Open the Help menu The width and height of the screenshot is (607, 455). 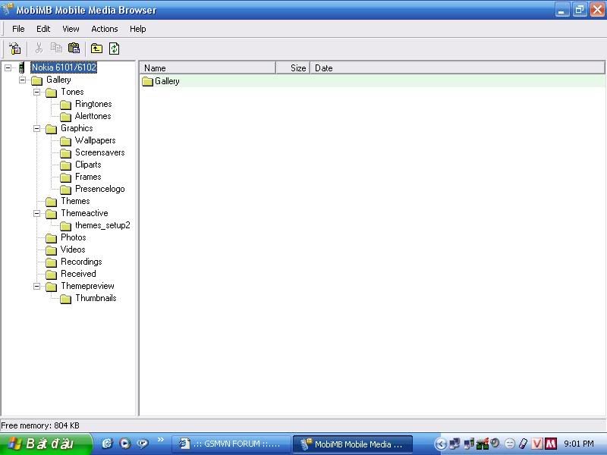(x=138, y=29)
